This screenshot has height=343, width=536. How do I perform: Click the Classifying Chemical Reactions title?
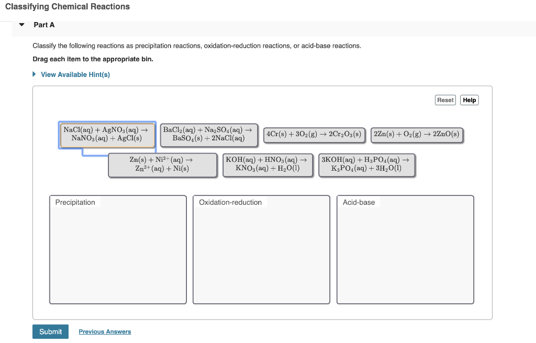tap(67, 7)
